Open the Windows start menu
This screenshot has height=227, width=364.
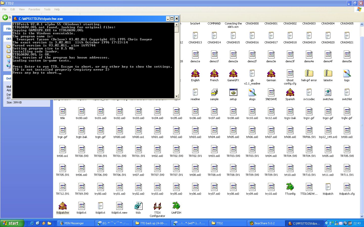12,223
